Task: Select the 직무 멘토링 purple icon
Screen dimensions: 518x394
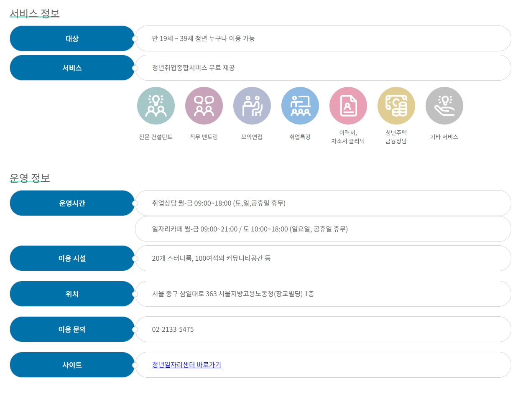Action: pos(204,106)
